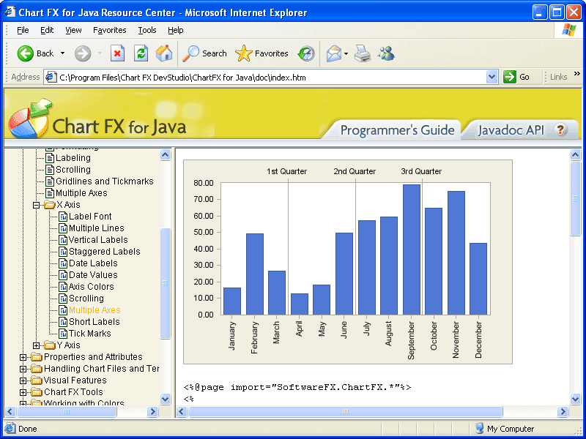Open the Back history dropdown arrow
586x439 pixels.
click(x=62, y=53)
